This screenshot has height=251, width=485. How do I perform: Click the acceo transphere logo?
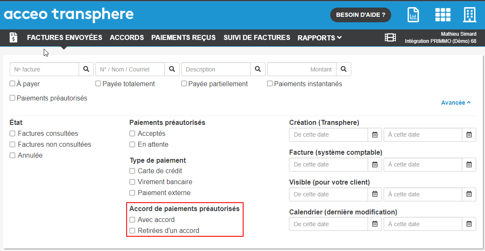[x=69, y=14]
